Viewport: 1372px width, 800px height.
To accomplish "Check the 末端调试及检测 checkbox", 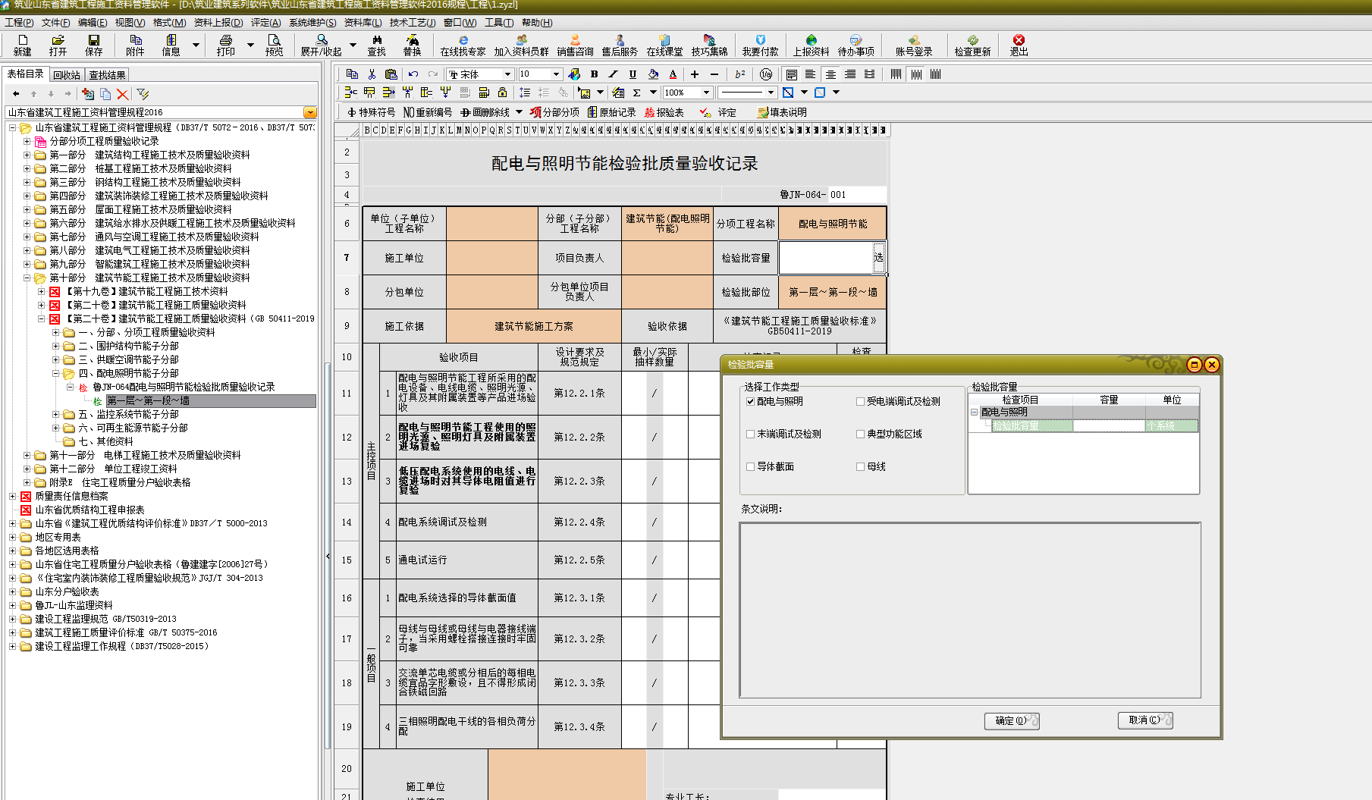I will coord(750,435).
